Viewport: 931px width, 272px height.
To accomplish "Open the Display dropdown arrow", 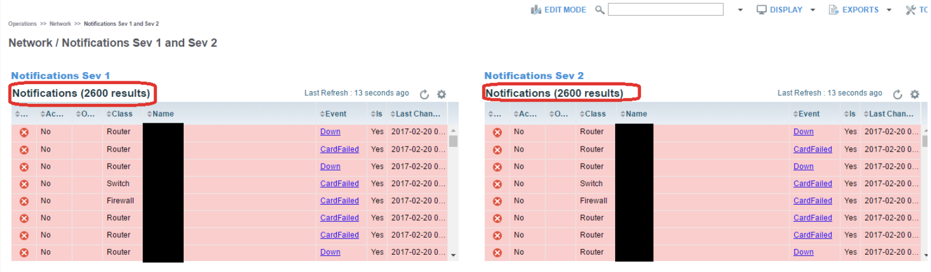I will tap(813, 10).
